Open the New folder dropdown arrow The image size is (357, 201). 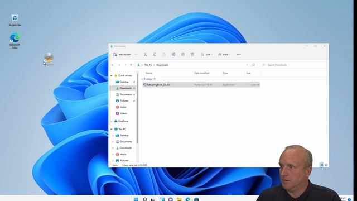point(136,55)
